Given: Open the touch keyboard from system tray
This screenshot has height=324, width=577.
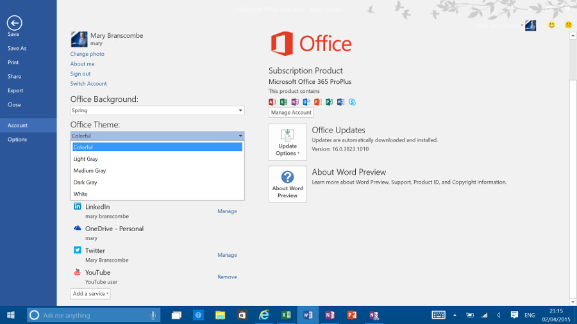Looking at the screenshot, I should tap(439, 315).
